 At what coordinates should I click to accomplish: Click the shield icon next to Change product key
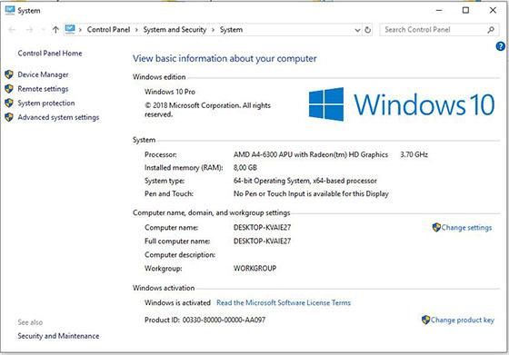pyautogui.click(x=425, y=320)
